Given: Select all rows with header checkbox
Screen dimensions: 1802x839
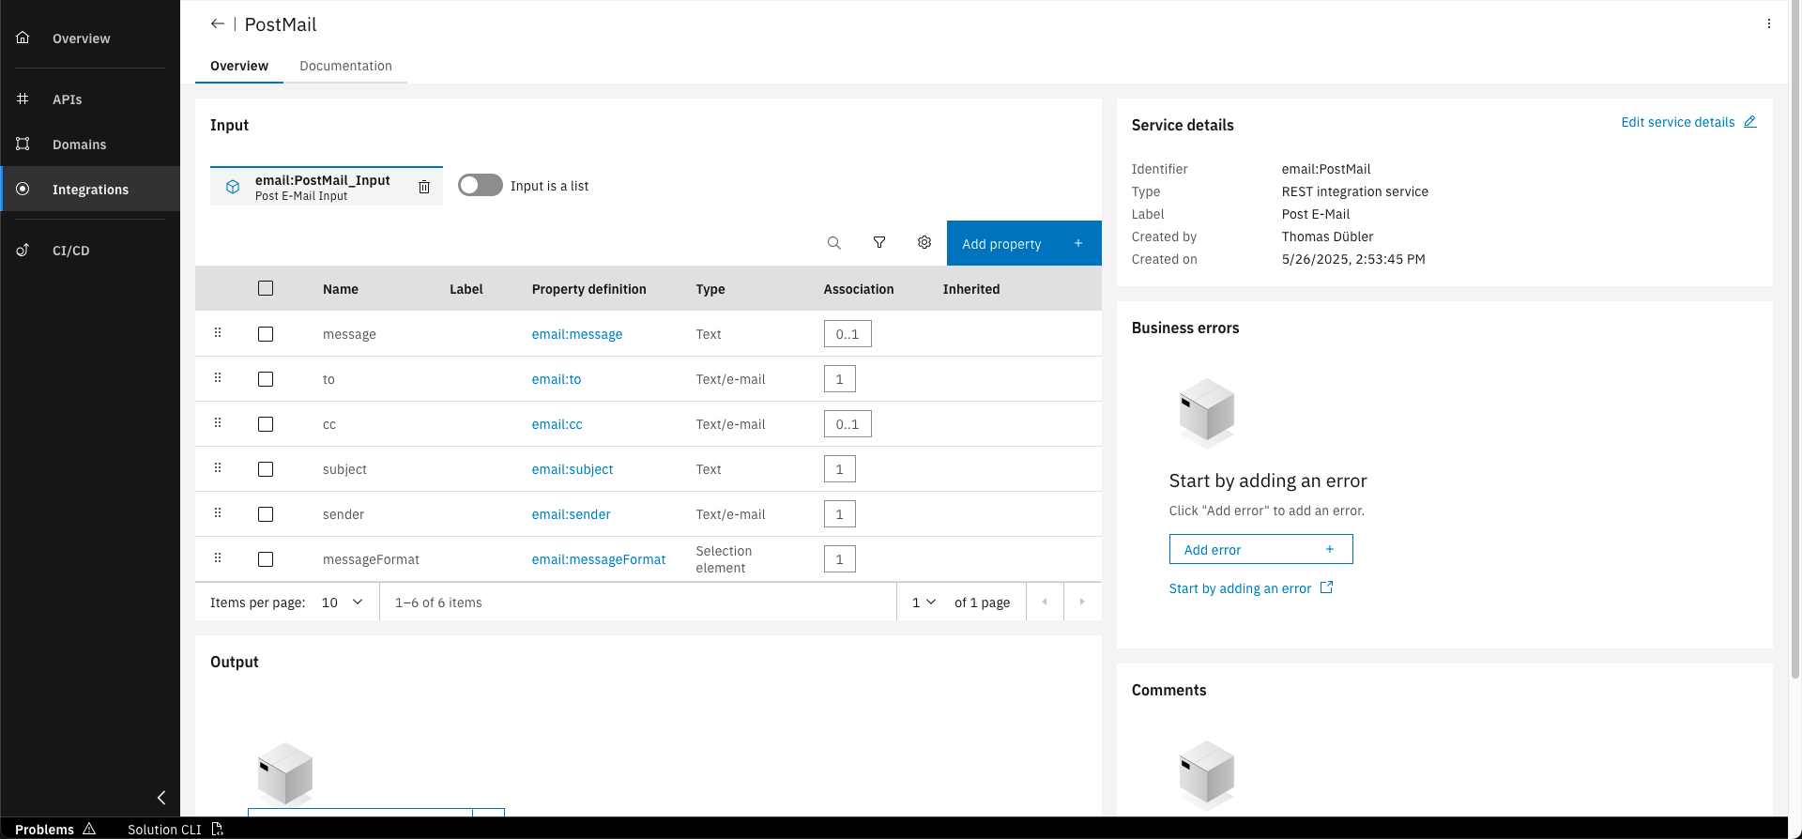Looking at the screenshot, I should pos(266,288).
